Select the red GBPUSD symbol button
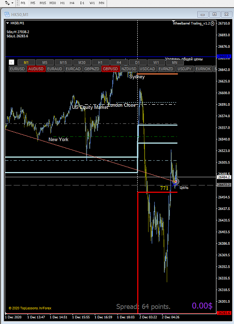Image resolution: width=234 pixels, height=324 pixels. [110, 69]
